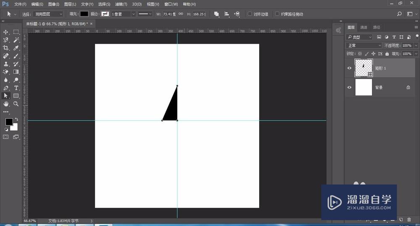This screenshot has height=226, width=420.
Task: Select the Hand tool
Action: point(6,104)
